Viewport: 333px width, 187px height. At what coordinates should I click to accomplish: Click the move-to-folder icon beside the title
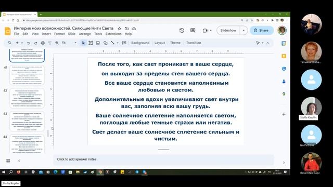126,29
